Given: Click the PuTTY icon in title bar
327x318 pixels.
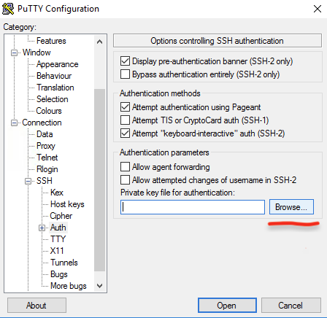Looking at the screenshot, I should pos(8,9).
